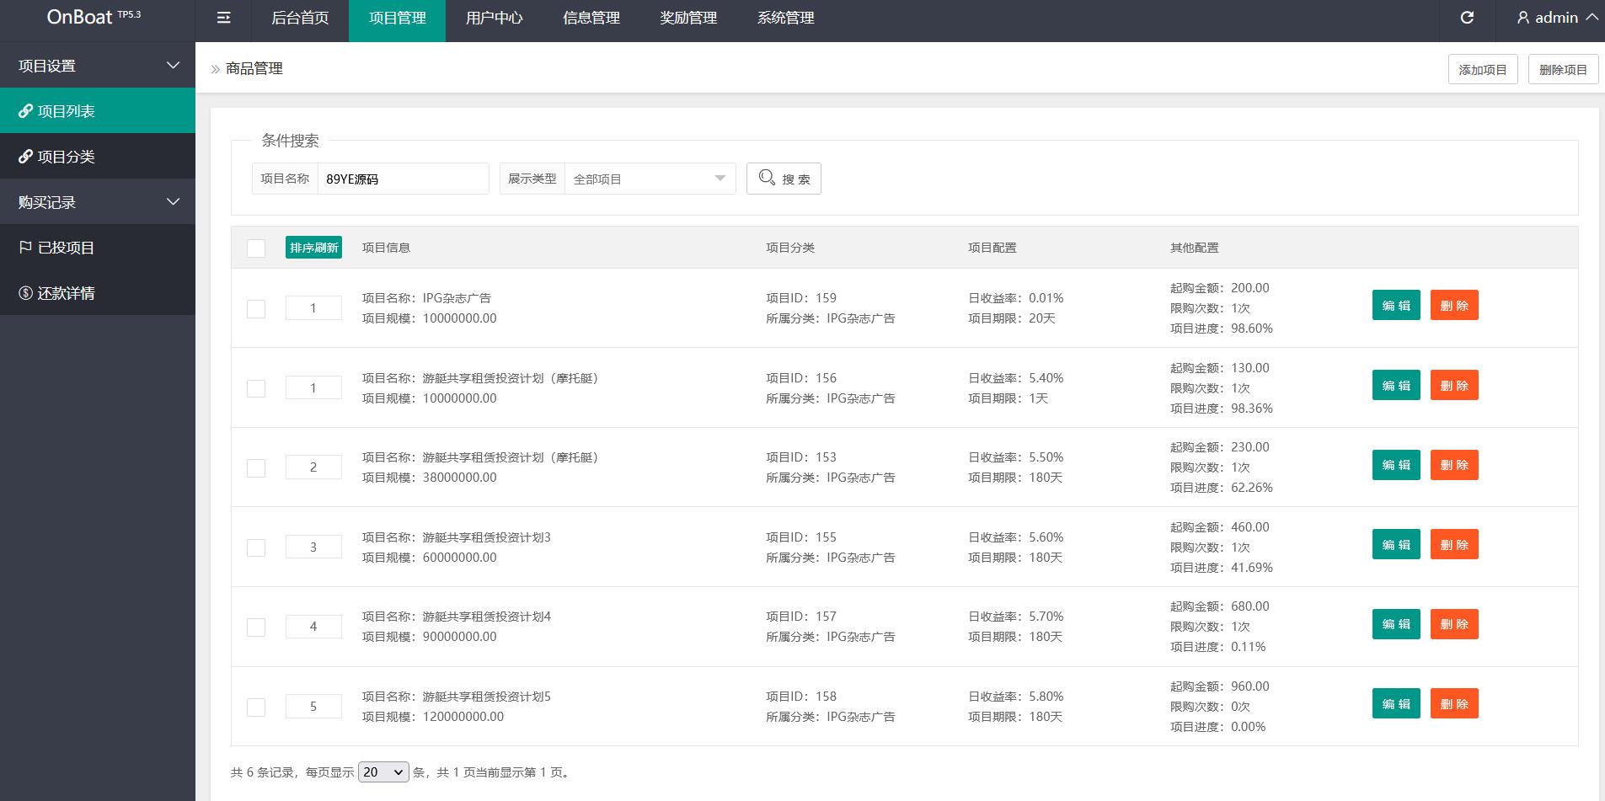The width and height of the screenshot is (1605, 801).
Task: Open the 展示类型 dropdown
Action: click(650, 179)
